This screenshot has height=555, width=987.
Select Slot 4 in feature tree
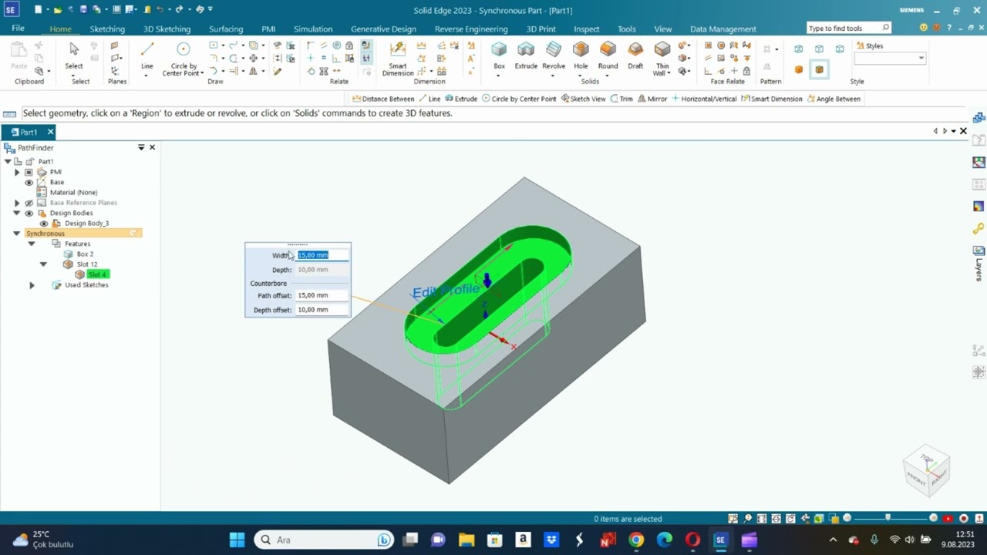click(x=96, y=274)
